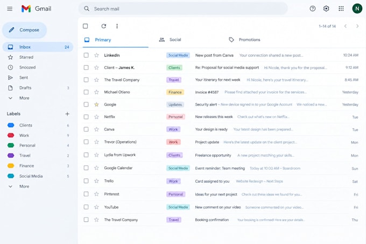The image size is (366, 244).
Task: Select the Pinterest email checkbox
Action: 86,194
